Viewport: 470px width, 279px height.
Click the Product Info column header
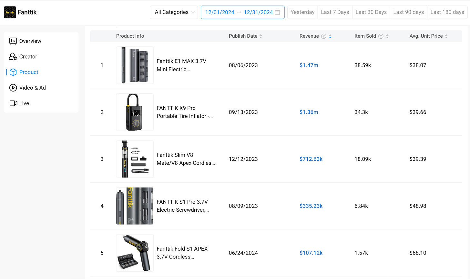[x=130, y=36]
